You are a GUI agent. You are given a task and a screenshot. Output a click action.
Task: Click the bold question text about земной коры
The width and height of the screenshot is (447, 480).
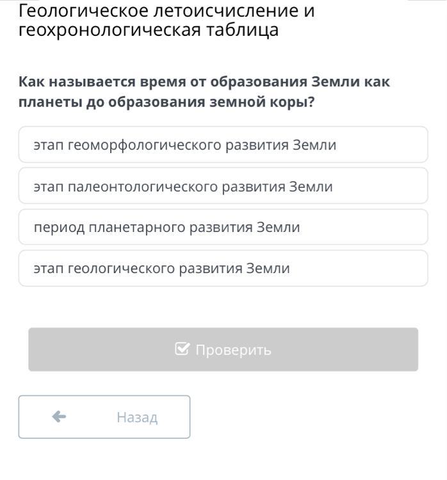[x=204, y=92]
